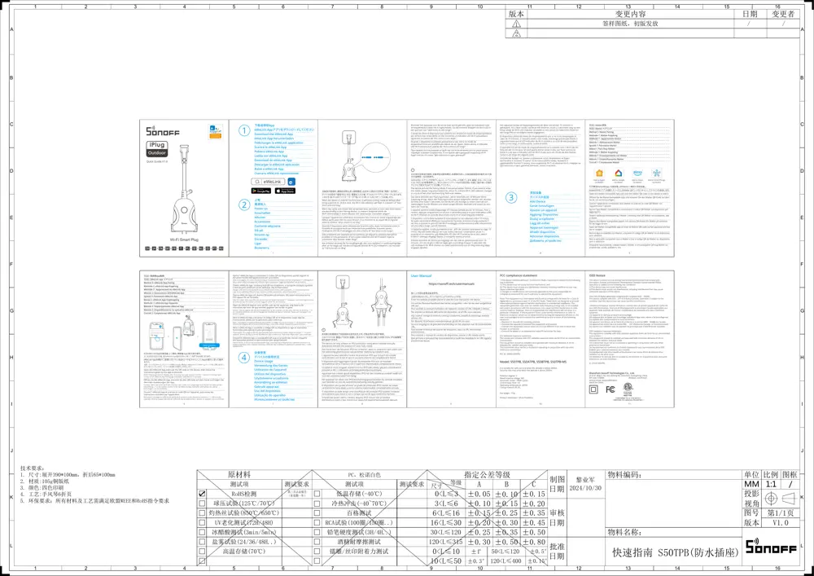Screen dimensions: 814x576
Task: Click the App Store download badge
Action: (285, 191)
